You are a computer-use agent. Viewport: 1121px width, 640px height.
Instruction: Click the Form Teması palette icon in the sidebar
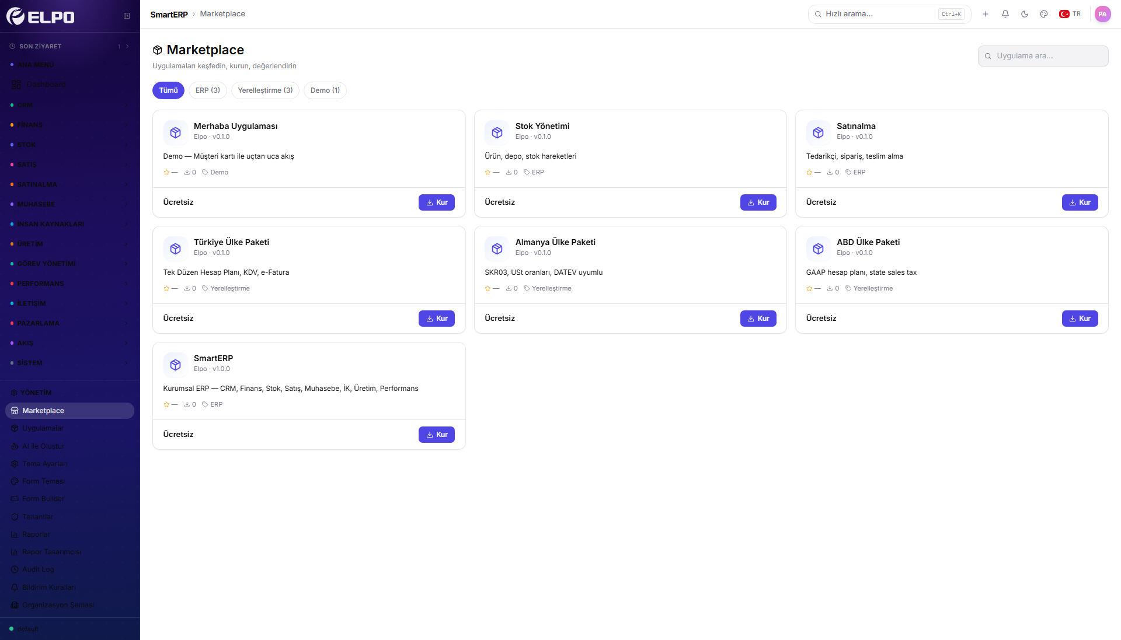[15, 481]
